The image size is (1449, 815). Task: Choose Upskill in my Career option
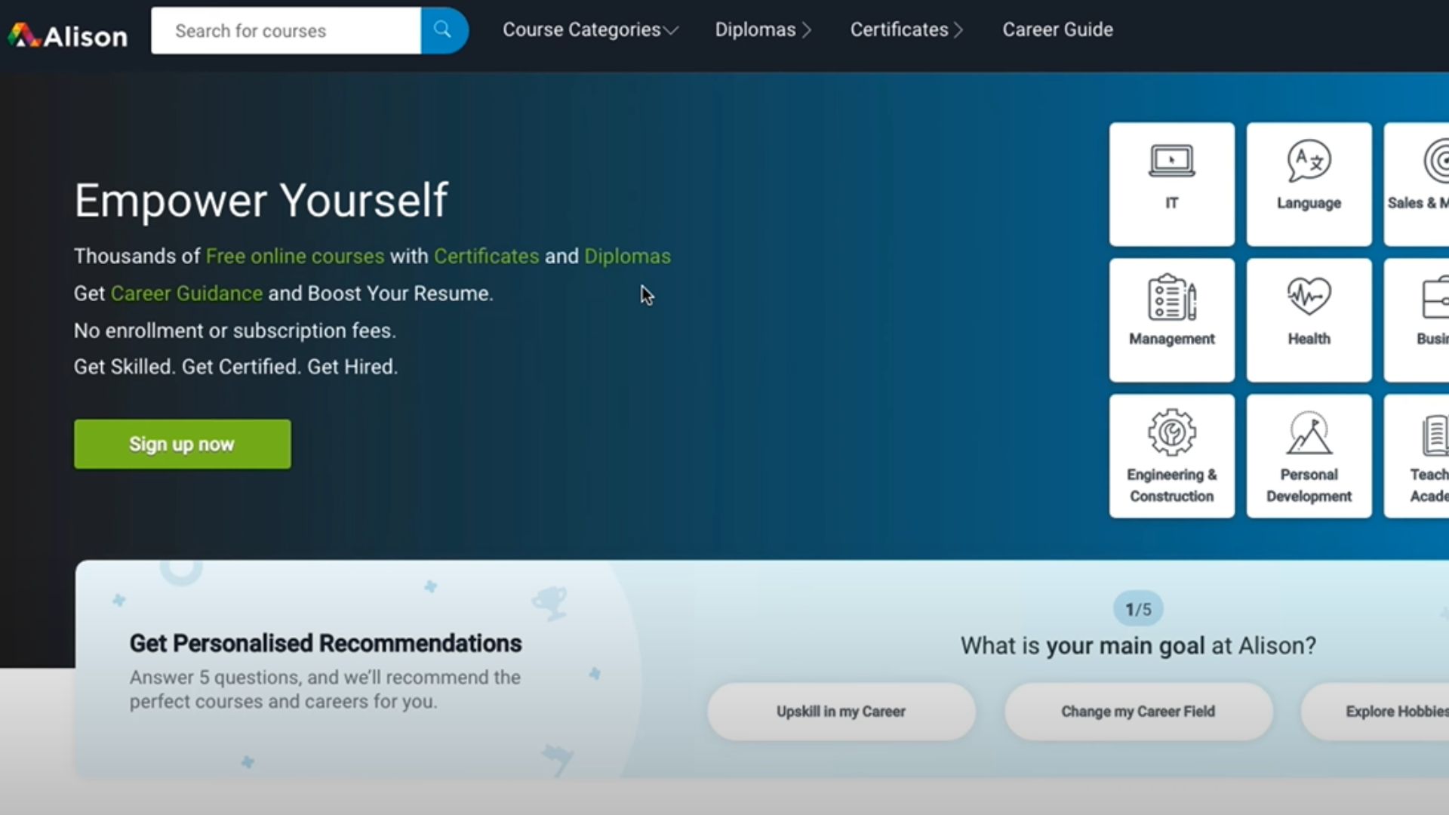tap(841, 712)
